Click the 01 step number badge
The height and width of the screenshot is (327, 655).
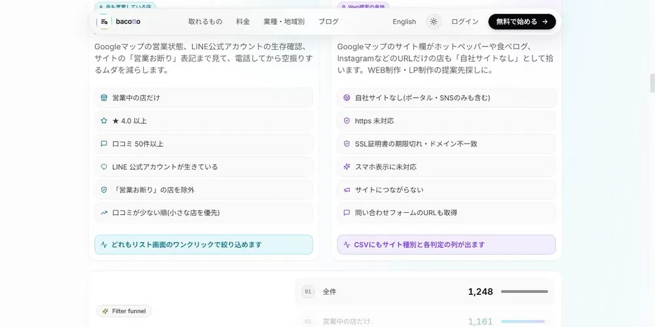(x=308, y=292)
